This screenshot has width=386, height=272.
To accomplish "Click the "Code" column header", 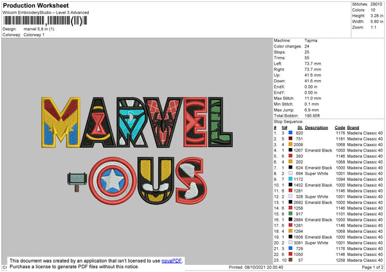I will (340, 128).
